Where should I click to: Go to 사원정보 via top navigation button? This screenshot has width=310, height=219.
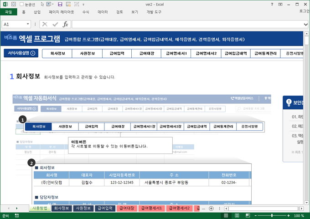pos(87,53)
